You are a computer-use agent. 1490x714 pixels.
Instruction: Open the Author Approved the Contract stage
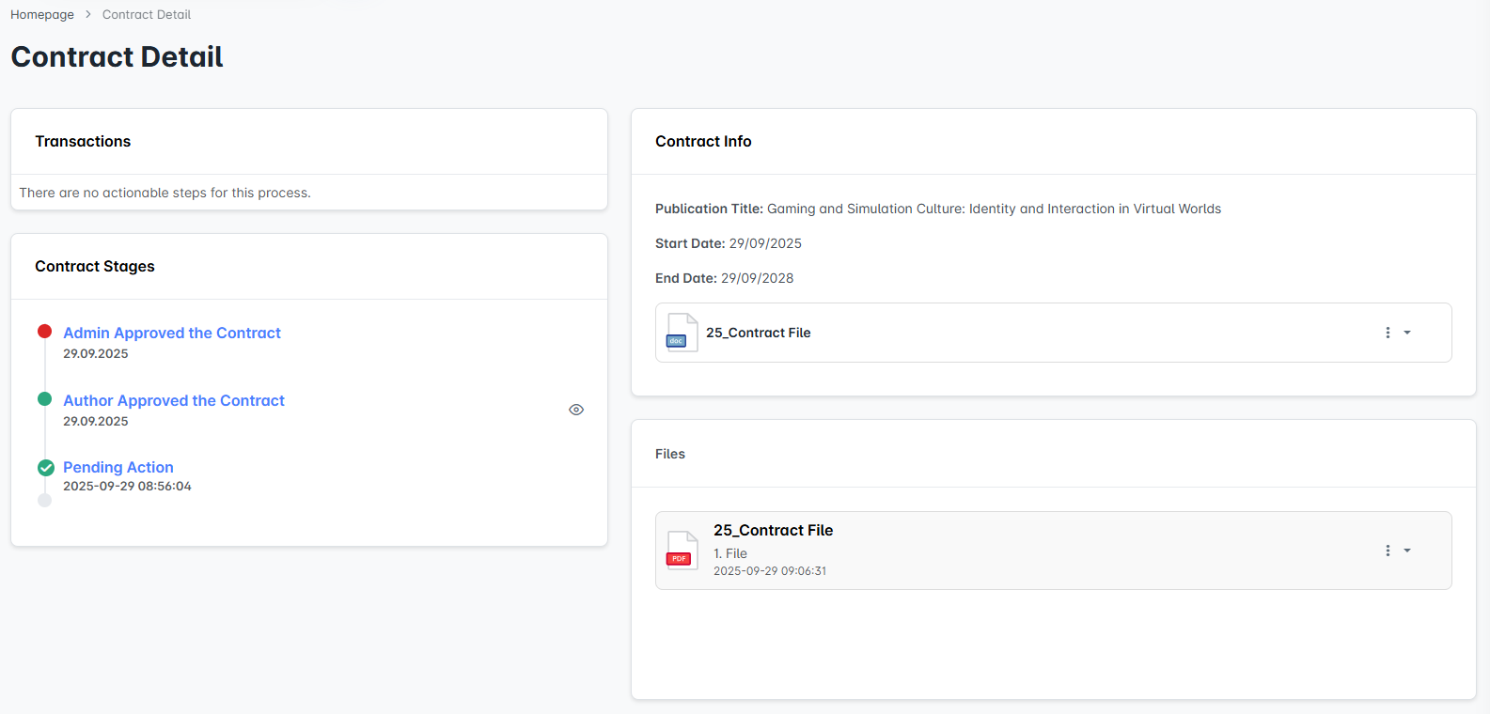click(174, 401)
